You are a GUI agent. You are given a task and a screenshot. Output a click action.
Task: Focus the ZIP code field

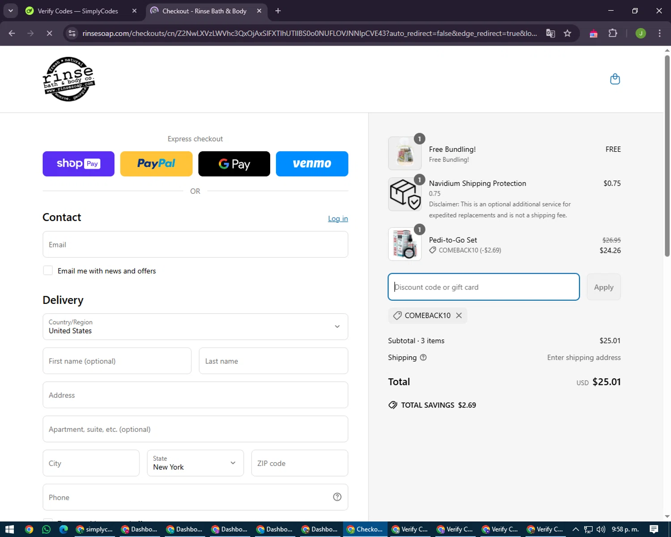tap(300, 463)
